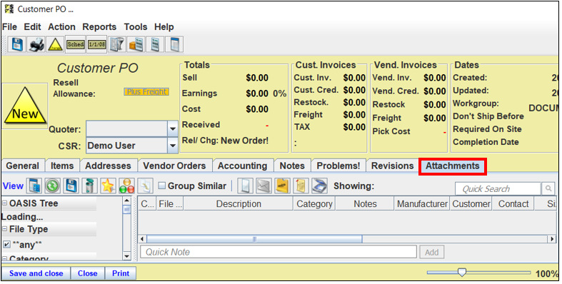The height and width of the screenshot is (284, 562).
Task: Switch to the Problems! tab
Action: coord(338,166)
